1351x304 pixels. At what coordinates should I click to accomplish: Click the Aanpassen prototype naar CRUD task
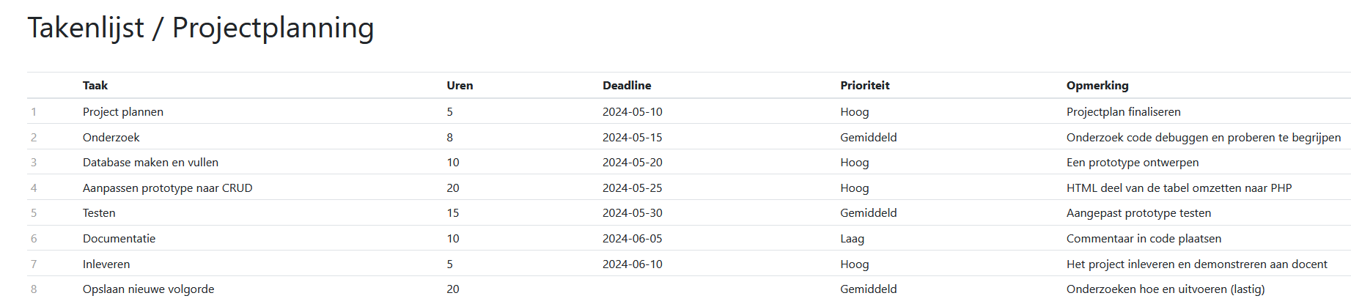[167, 188]
